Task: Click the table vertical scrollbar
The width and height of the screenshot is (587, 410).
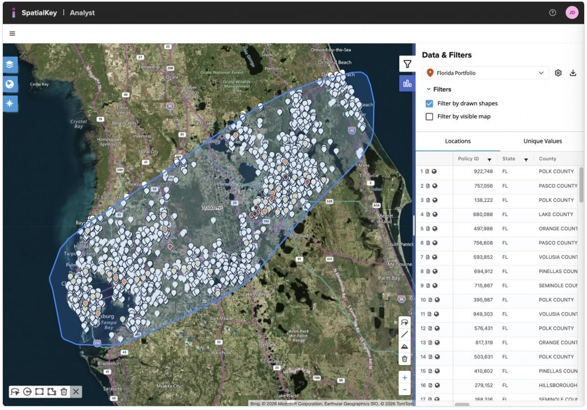Action: pyautogui.click(x=581, y=185)
